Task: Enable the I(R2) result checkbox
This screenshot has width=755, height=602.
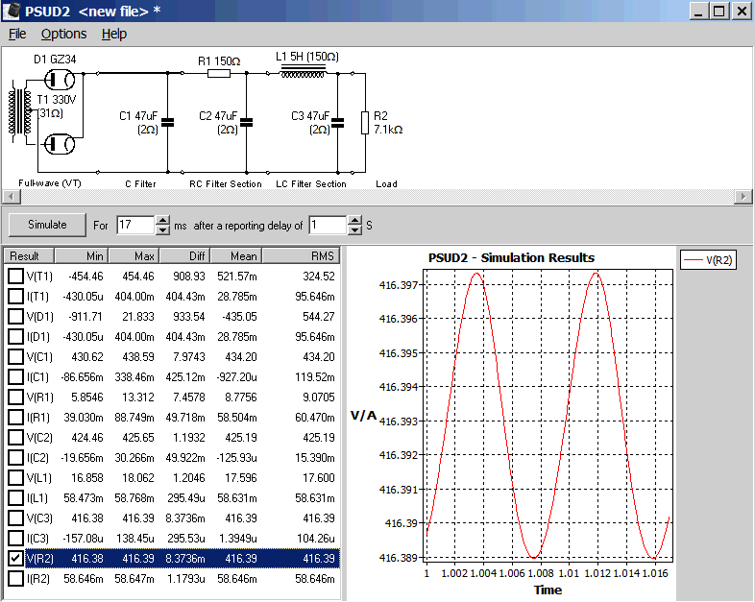Action: click(x=15, y=579)
